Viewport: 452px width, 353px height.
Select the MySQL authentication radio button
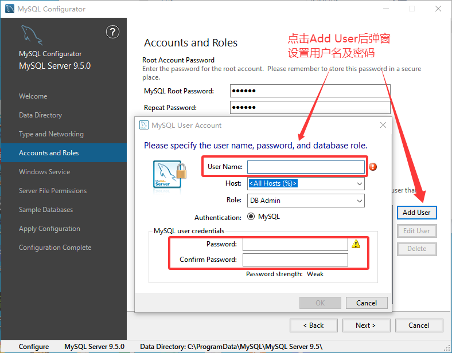[x=251, y=217]
